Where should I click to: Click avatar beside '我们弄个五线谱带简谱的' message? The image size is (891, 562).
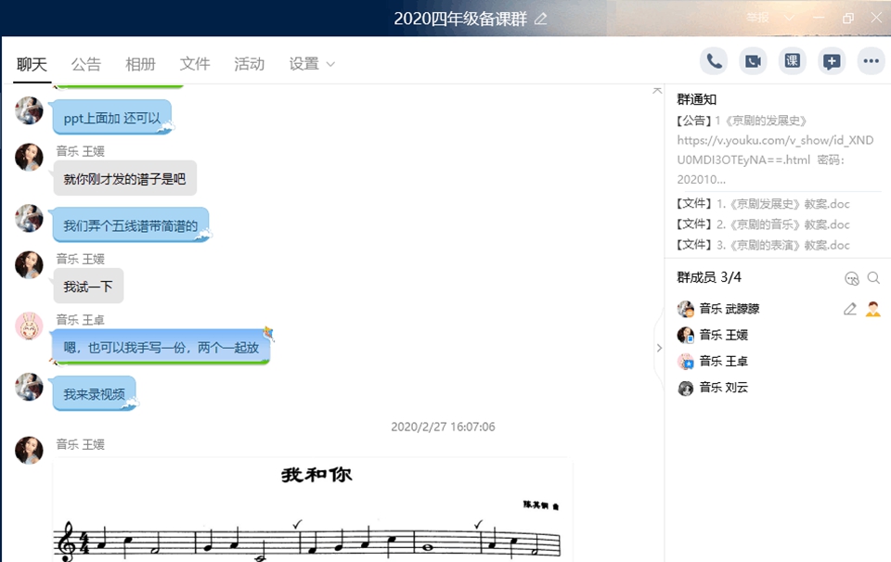coord(29,218)
